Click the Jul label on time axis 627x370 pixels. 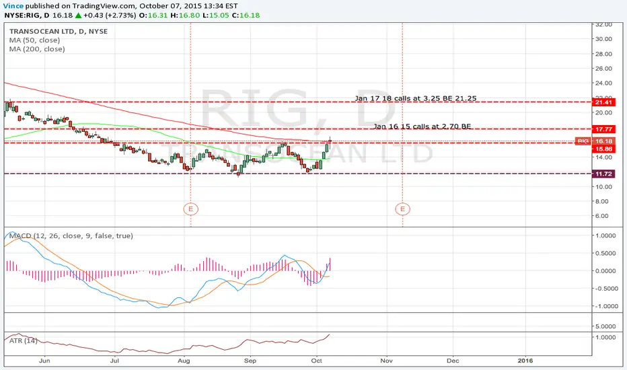pyautogui.click(x=114, y=361)
